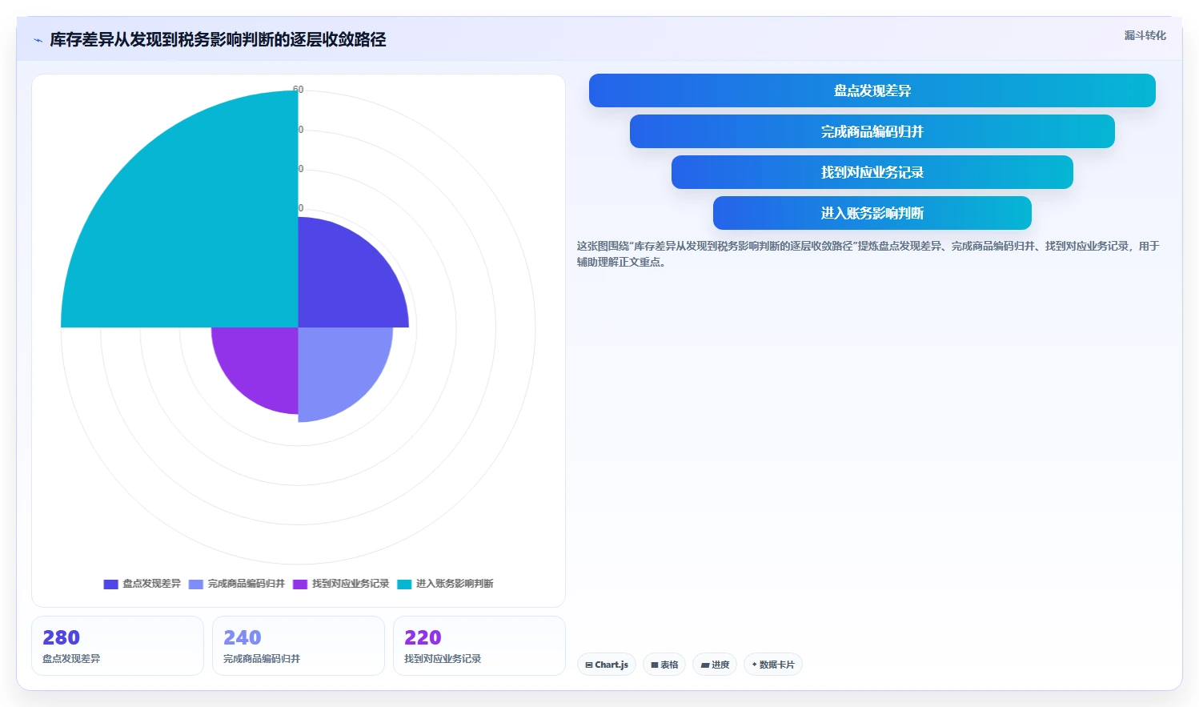Click the header icon before the title
Viewport: 1199px width, 707px height.
38,40
